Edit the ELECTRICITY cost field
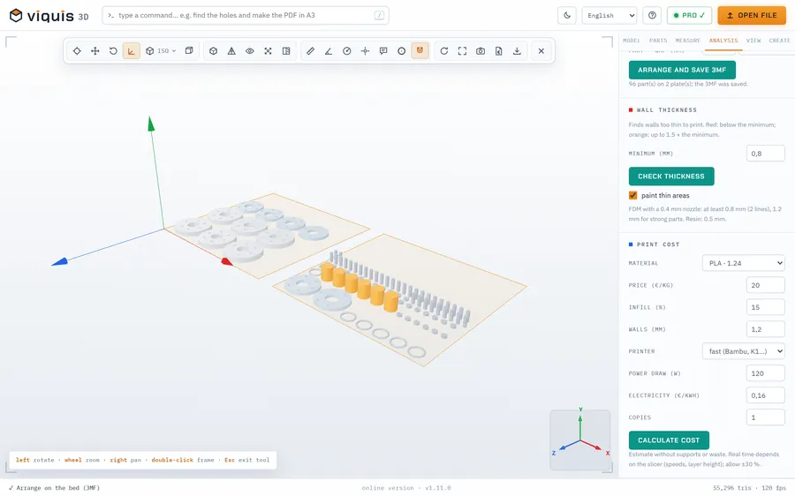 [x=766, y=395]
